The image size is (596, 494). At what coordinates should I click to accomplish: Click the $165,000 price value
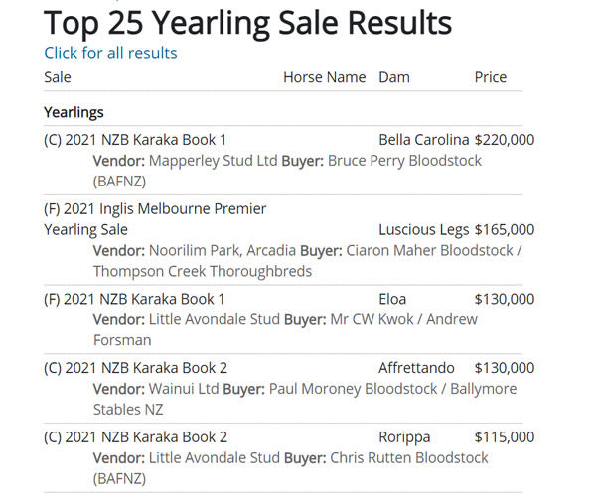coord(504,230)
